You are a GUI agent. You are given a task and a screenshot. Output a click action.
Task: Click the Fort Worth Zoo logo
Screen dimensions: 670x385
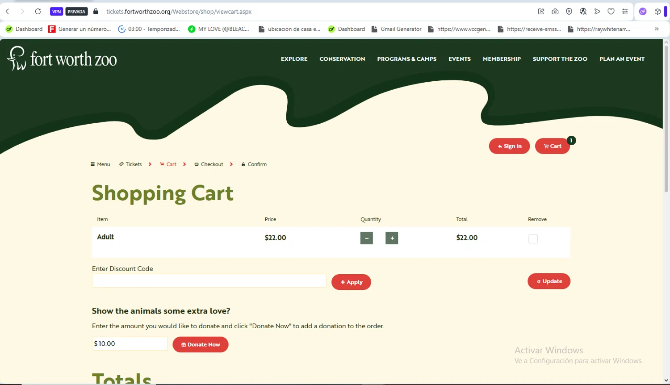coord(62,59)
